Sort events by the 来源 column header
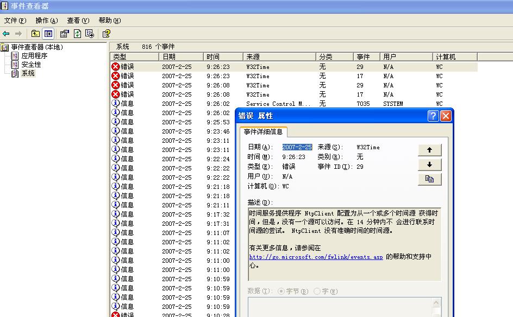513x317 pixels. pyautogui.click(x=279, y=56)
